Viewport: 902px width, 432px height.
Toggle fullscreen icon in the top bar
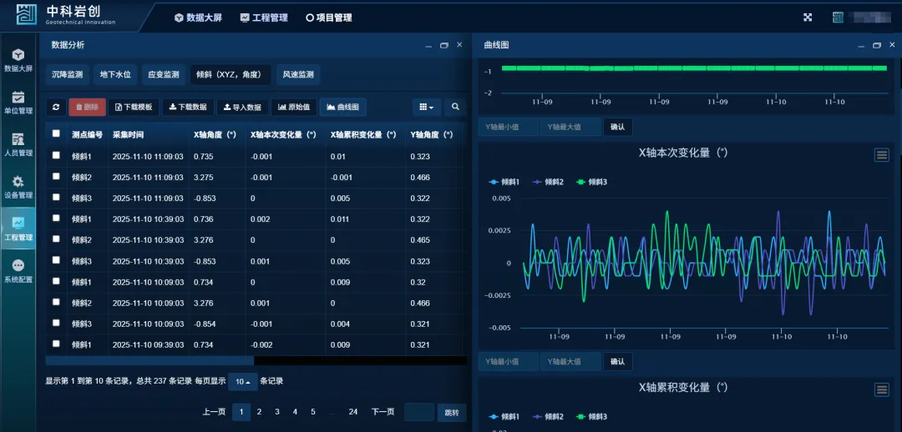[x=808, y=18]
